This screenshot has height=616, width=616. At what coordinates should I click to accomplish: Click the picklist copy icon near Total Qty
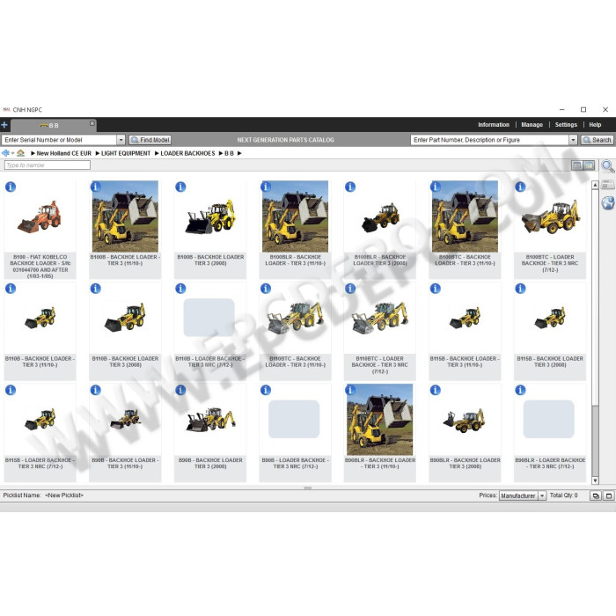tap(596, 495)
